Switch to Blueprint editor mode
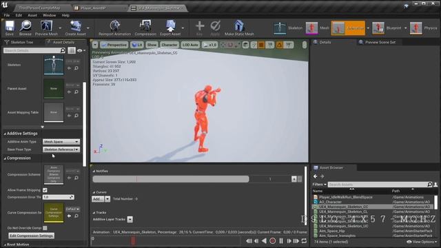This screenshot has height=248, width=441. tap(387, 28)
